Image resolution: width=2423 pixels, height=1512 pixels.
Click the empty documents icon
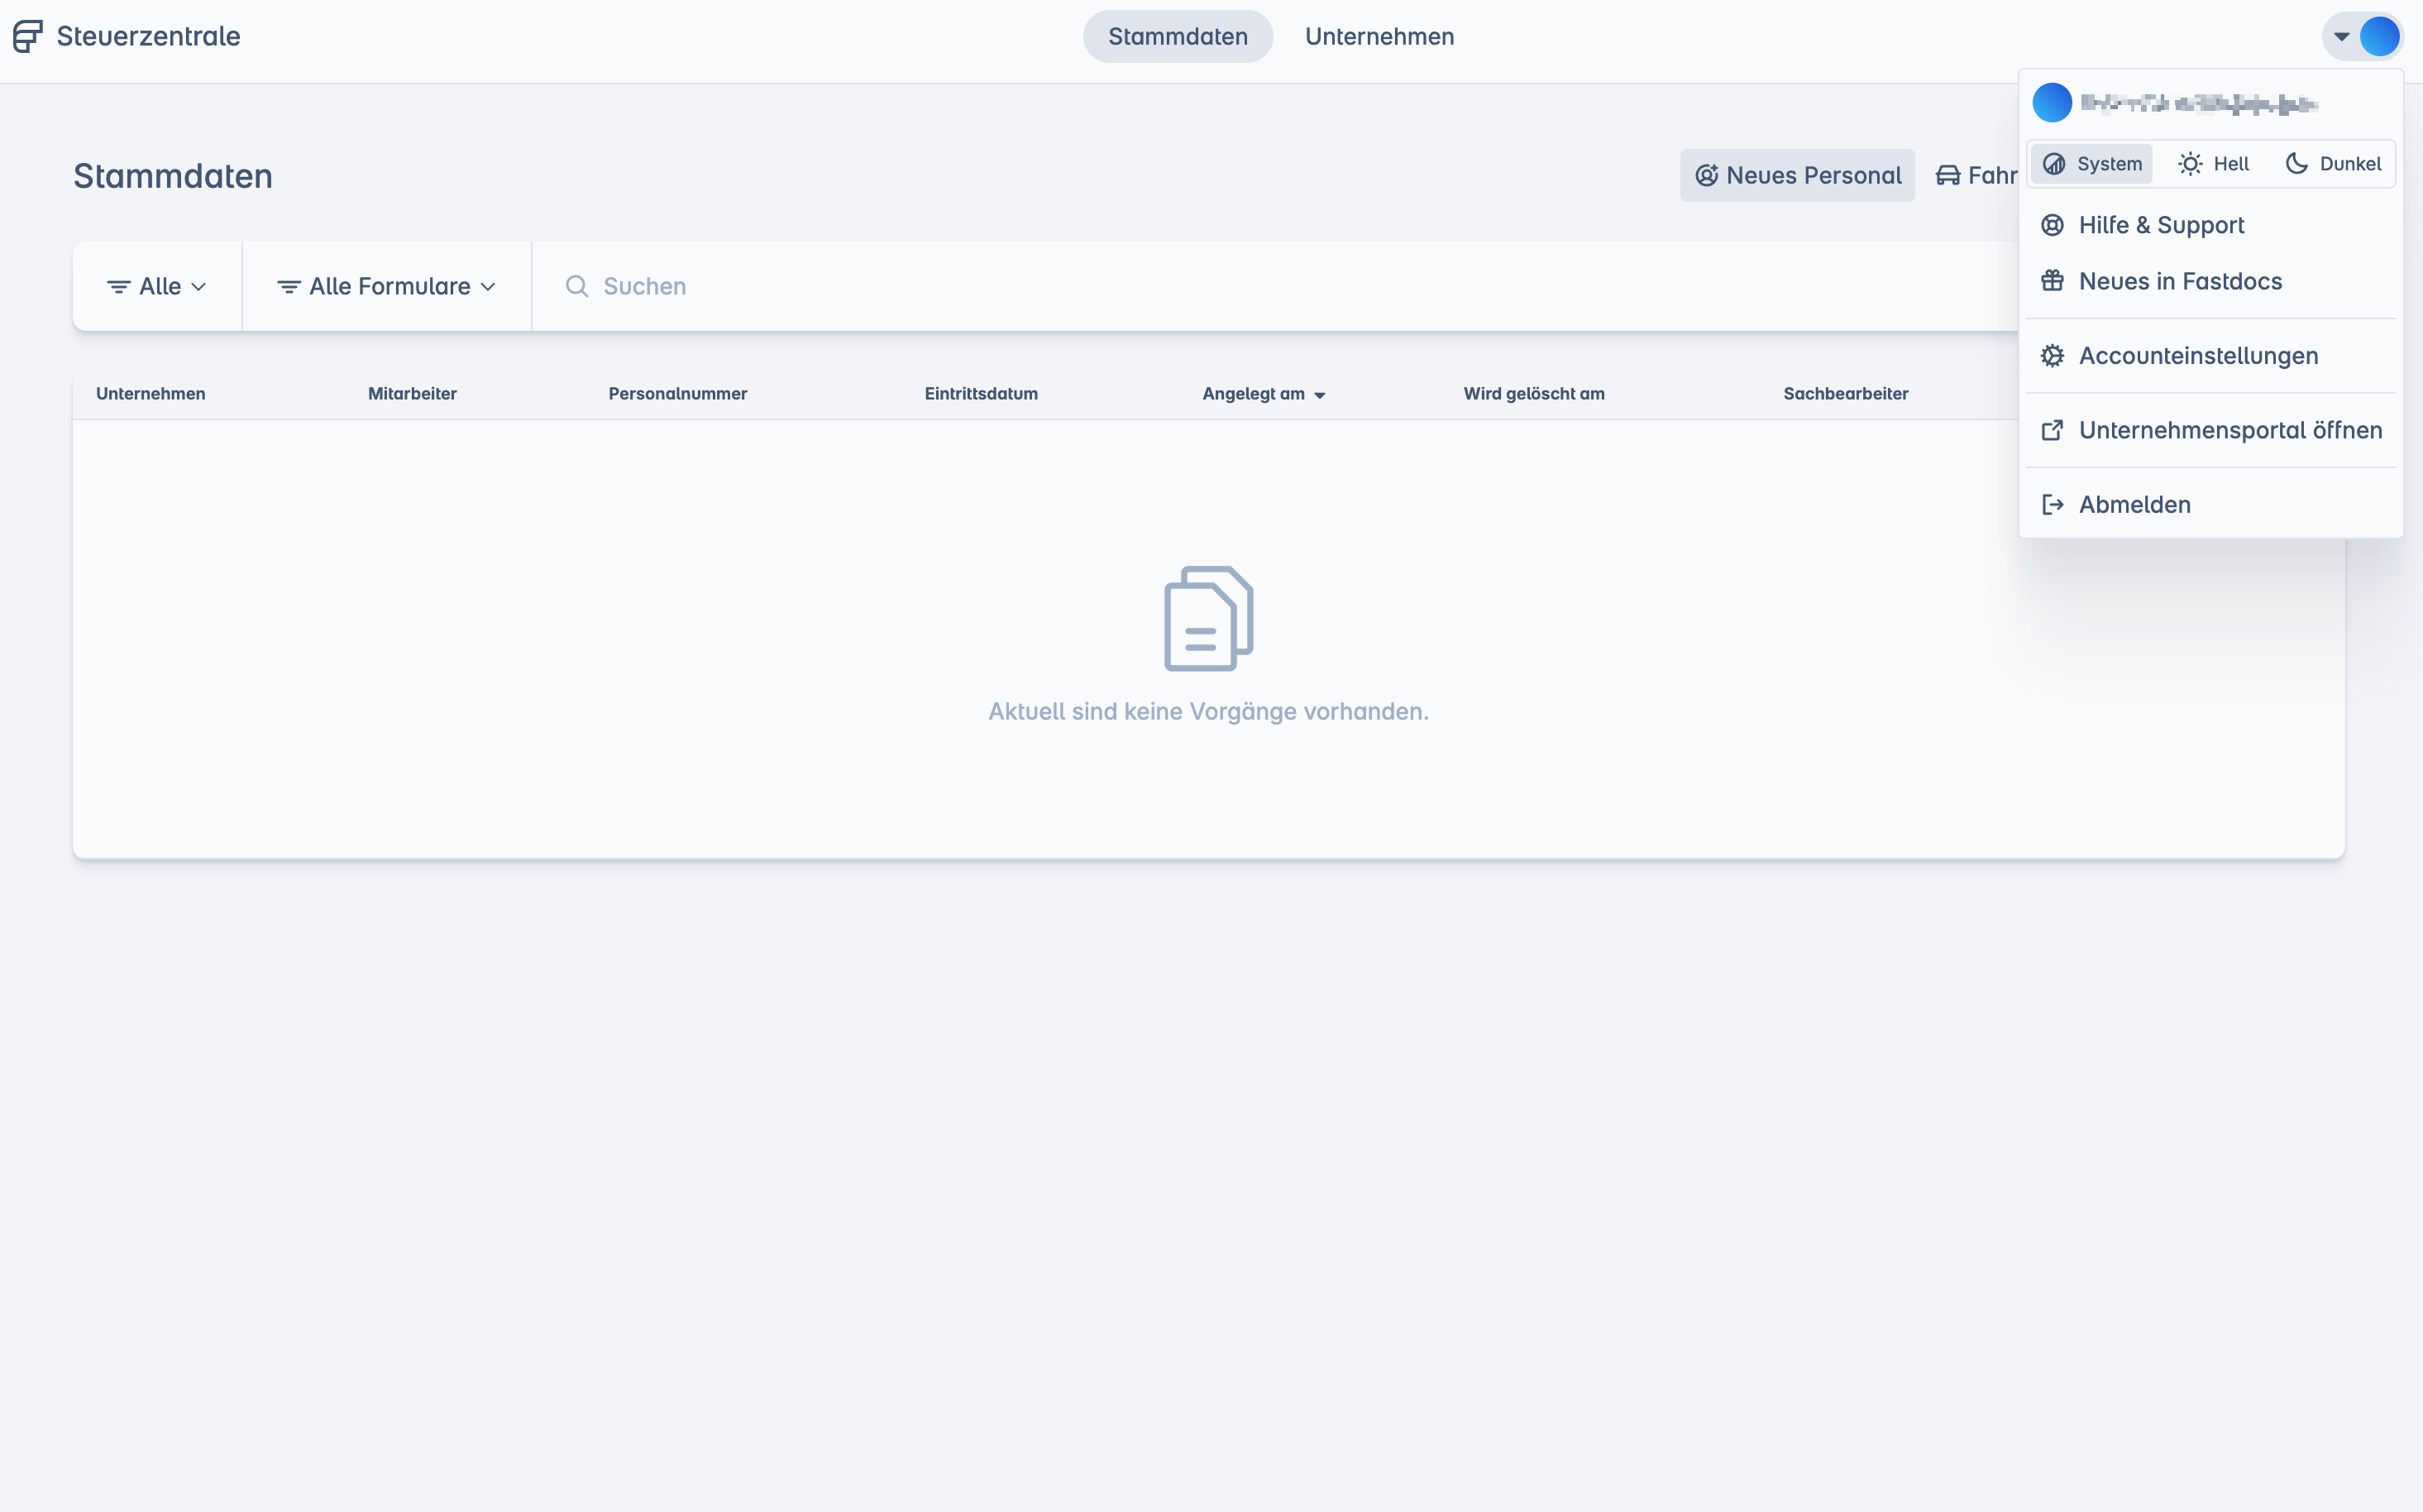[x=1208, y=618]
